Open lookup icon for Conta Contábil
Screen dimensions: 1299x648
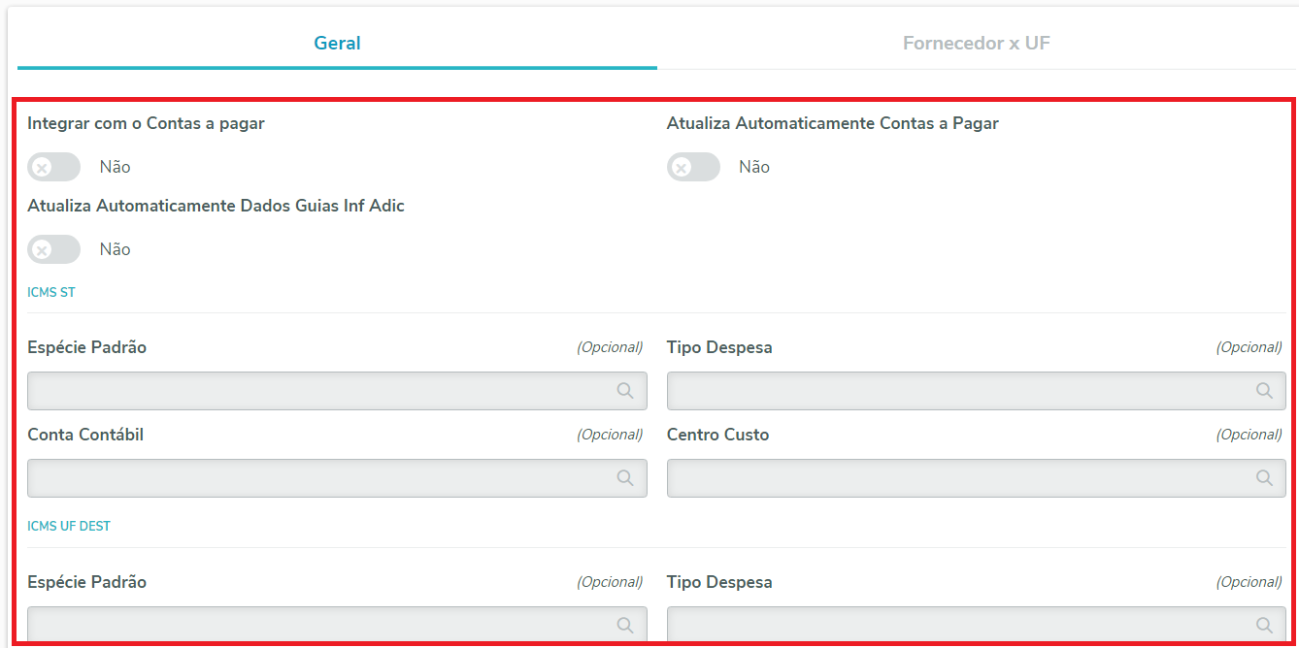point(625,478)
